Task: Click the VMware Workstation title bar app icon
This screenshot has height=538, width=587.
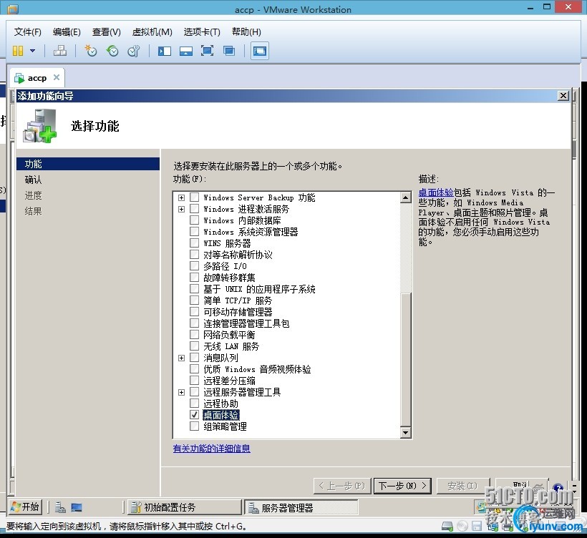Action: pyautogui.click(x=12, y=9)
